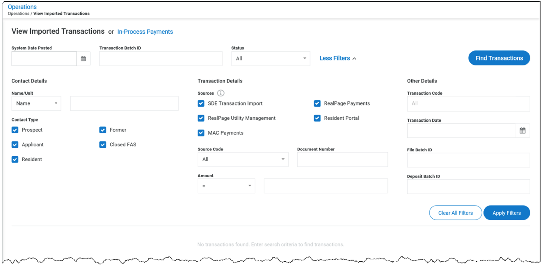Click the Apply Filters button
Image resolution: width=543 pixels, height=266 pixels.
(506, 213)
